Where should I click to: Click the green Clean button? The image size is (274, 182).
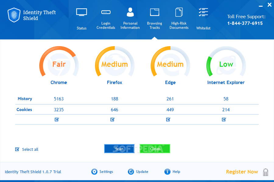click(155, 149)
